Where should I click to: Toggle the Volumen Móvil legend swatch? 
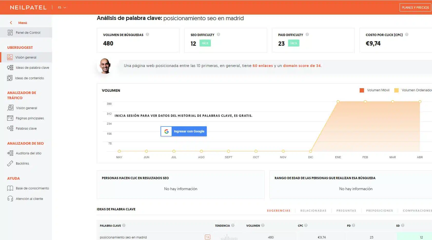click(362, 90)
